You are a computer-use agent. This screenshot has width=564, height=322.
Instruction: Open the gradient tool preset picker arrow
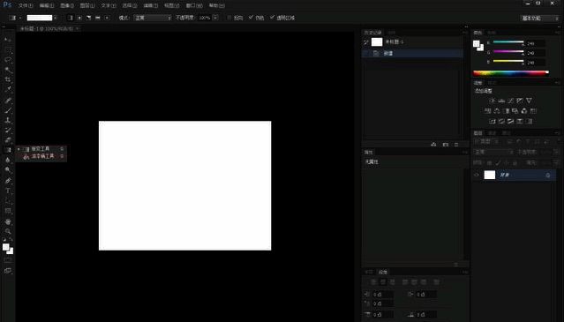20,18
